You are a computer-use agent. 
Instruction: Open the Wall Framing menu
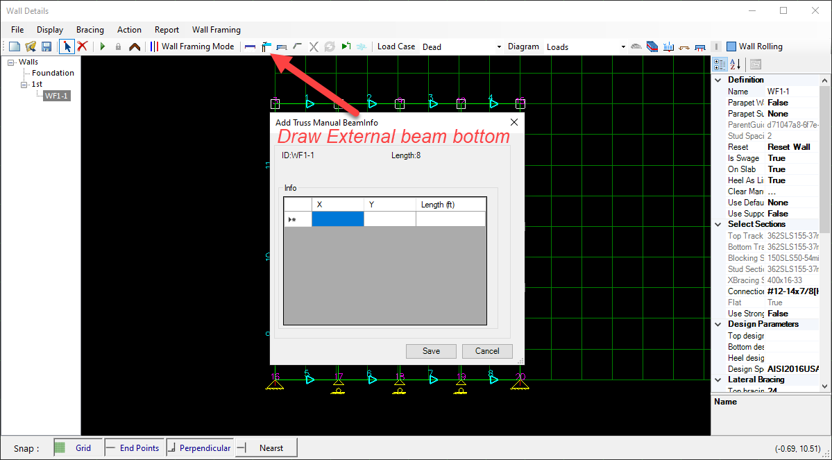(x=217, y=30)
